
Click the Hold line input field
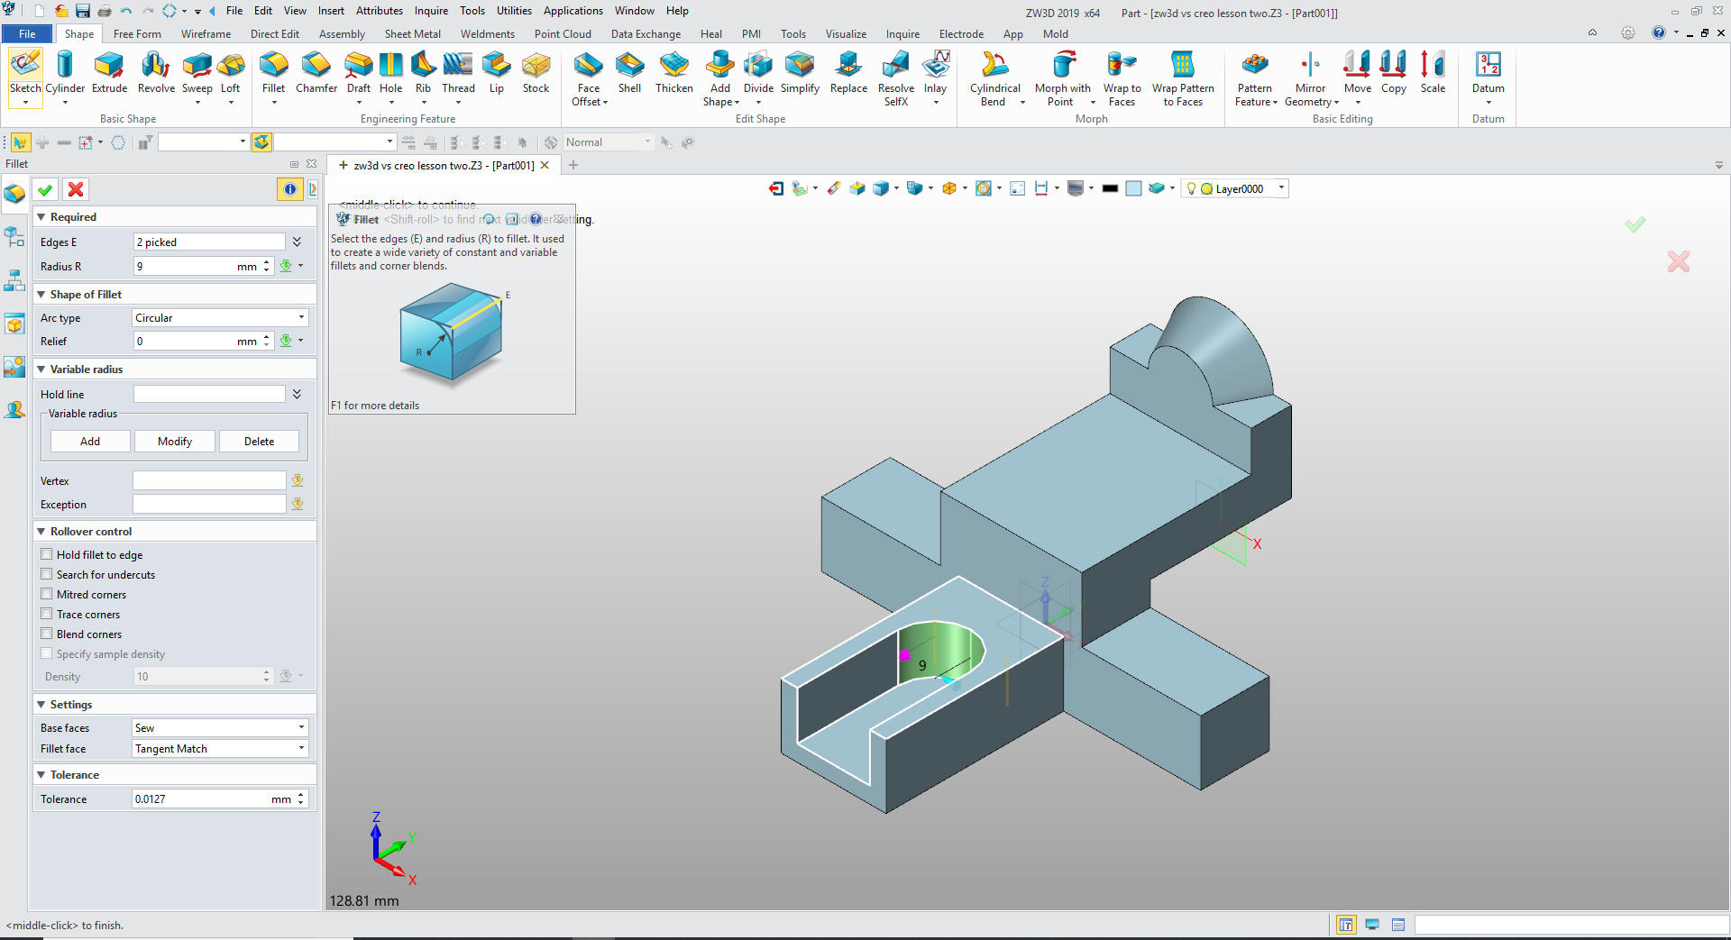209,394
